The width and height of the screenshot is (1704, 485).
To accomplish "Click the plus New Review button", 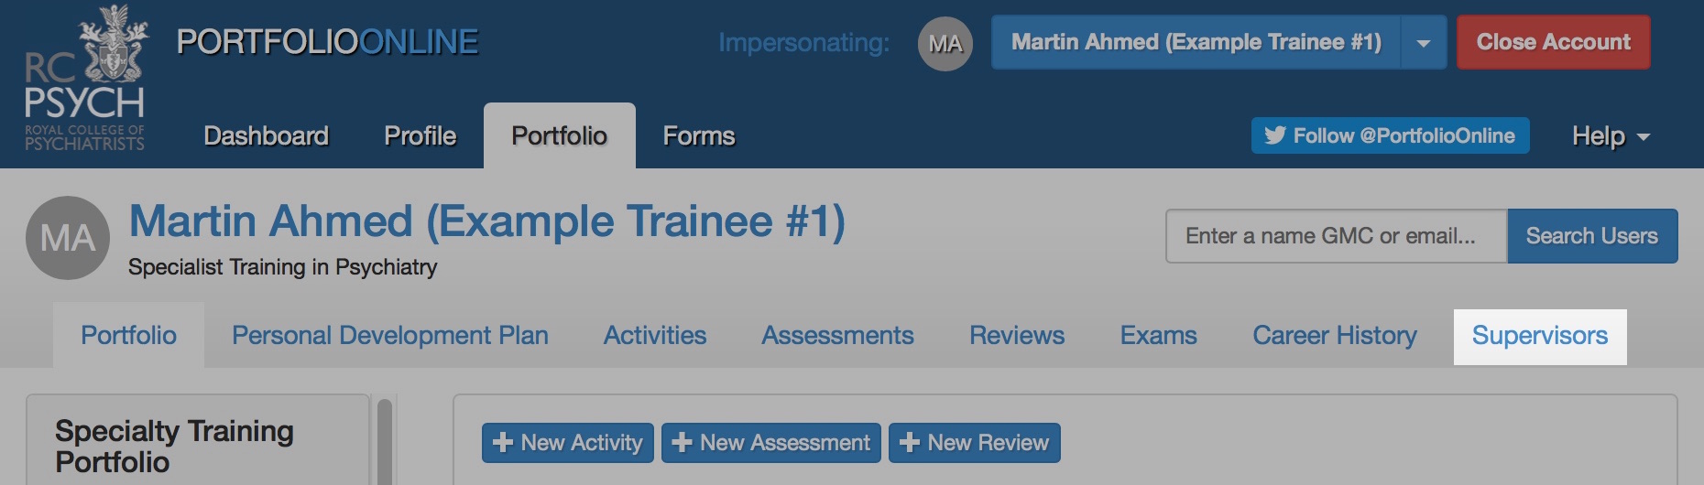I will point(974,443).
